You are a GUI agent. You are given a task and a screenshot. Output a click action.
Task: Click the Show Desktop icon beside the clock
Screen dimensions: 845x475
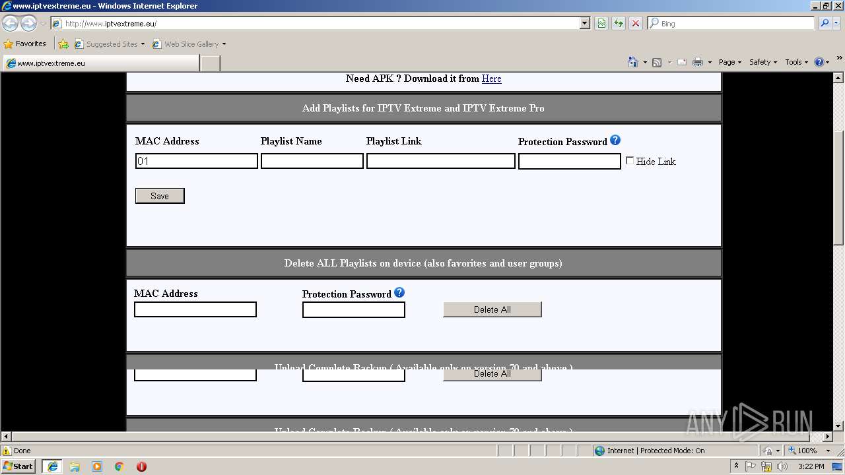click(837, 466)
